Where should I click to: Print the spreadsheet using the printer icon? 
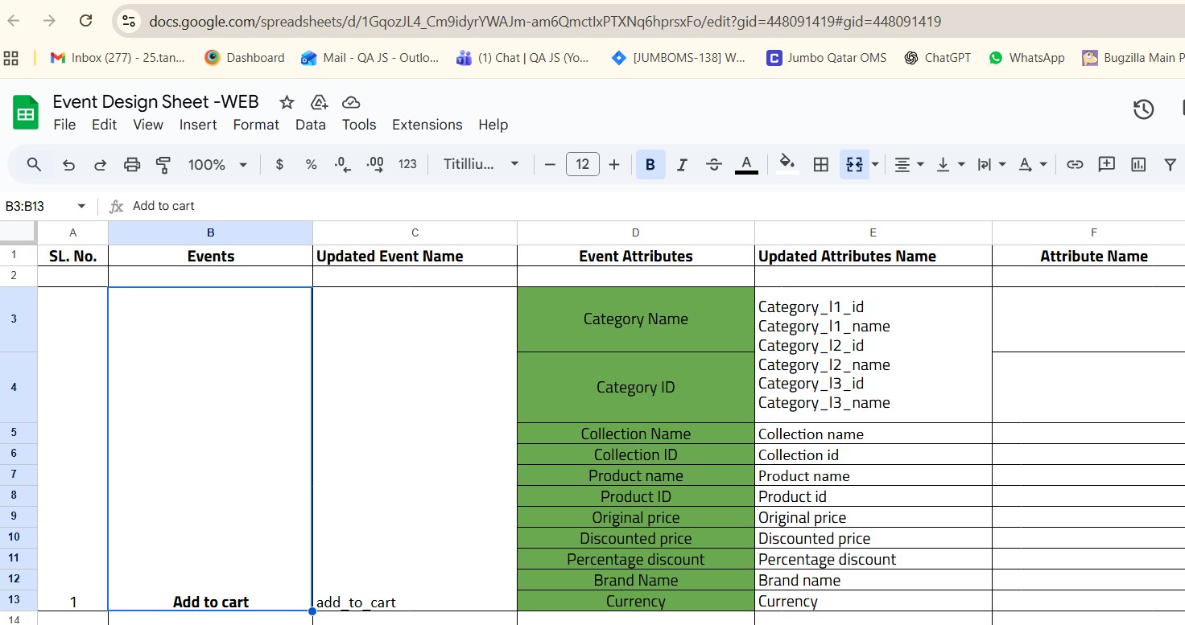(x=132, y=165)
